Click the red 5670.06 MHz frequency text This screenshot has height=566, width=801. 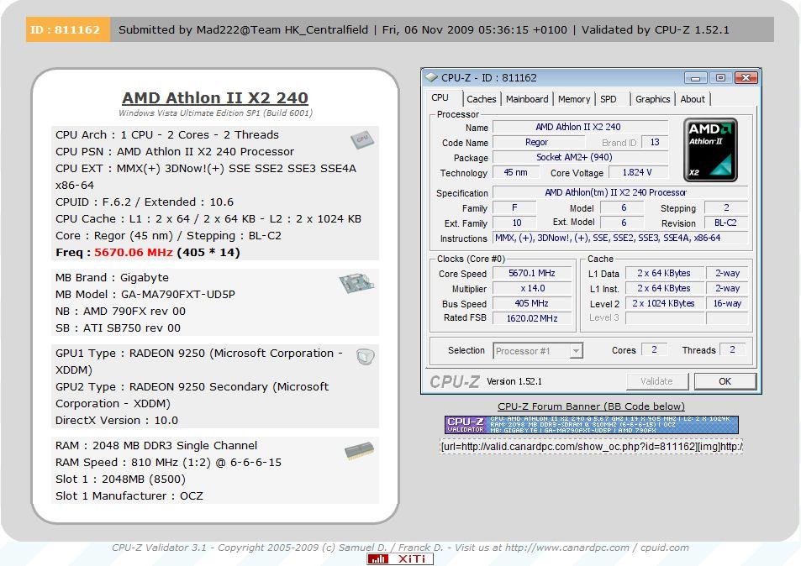click(134, 252)
